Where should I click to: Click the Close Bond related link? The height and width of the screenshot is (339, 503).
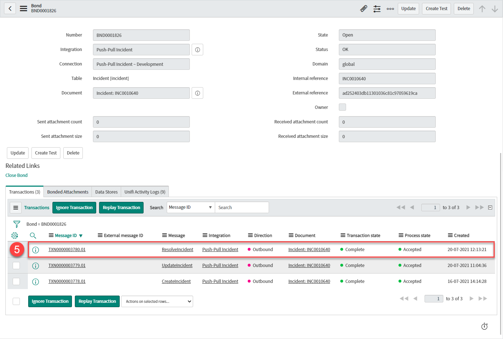(17, 175)
